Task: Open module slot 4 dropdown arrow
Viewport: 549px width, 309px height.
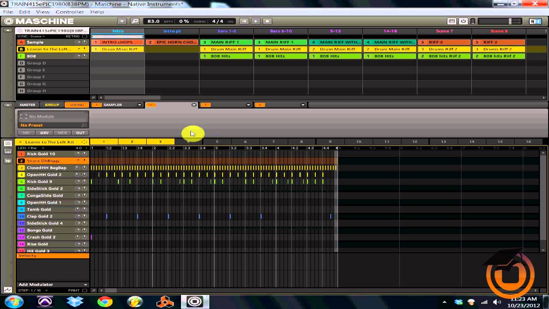Action: 303,105
